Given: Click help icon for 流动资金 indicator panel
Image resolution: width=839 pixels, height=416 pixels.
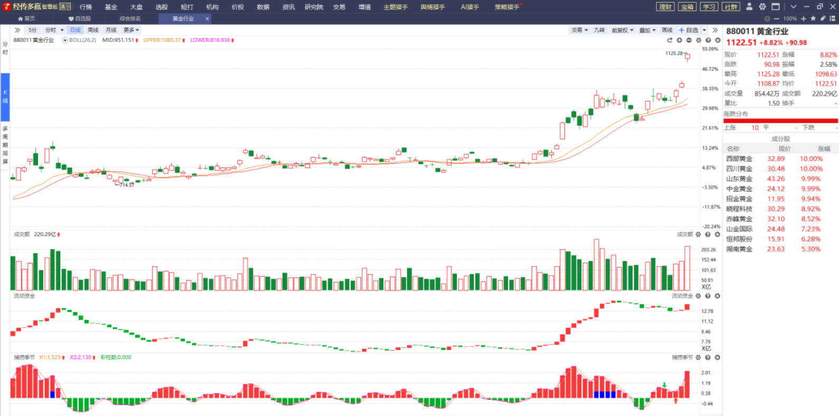Looking at the screenshot, I should click(x=708, y=296).
